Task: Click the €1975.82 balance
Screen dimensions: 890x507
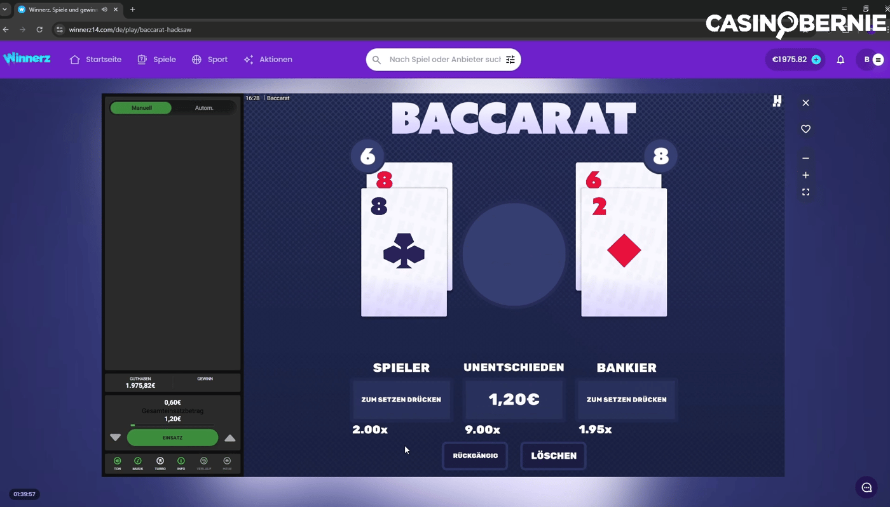Action: (789, 60)
